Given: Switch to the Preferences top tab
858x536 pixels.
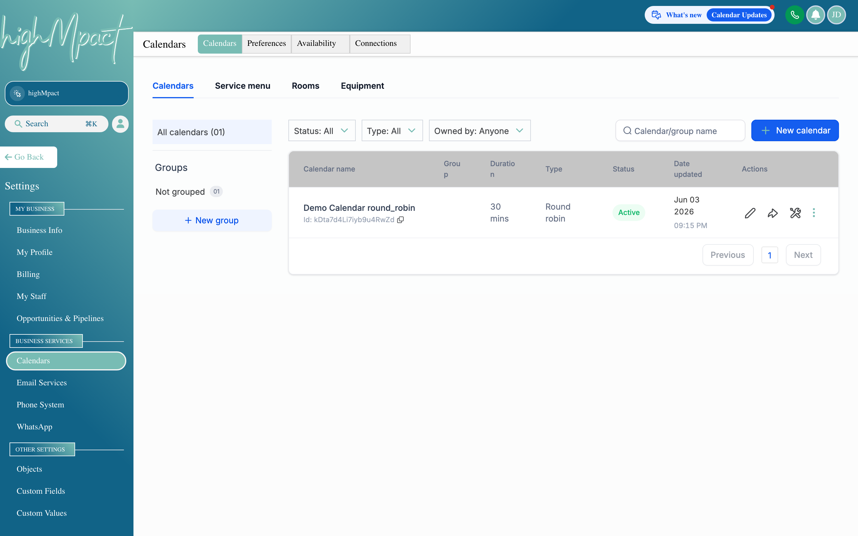Looking at the screenshot, I should click(x=266, y=43).
